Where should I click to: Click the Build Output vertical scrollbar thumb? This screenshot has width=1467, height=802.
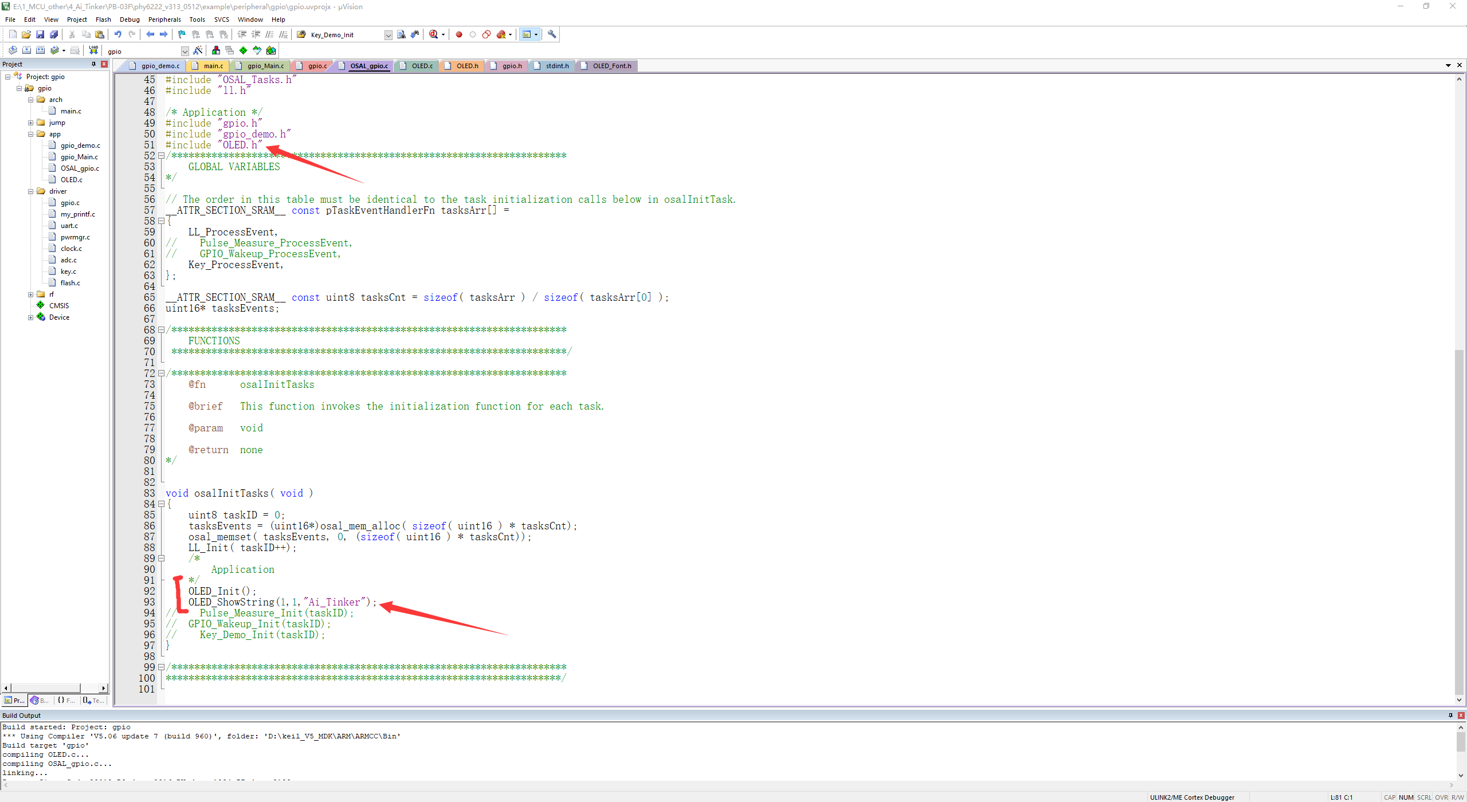[x=1461, y=742]
